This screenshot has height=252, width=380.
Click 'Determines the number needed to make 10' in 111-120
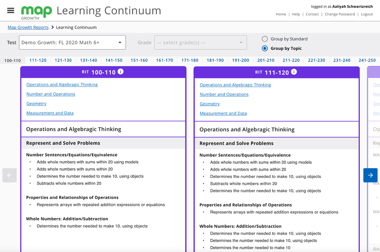pyautogui.click(x=250, y=248)
